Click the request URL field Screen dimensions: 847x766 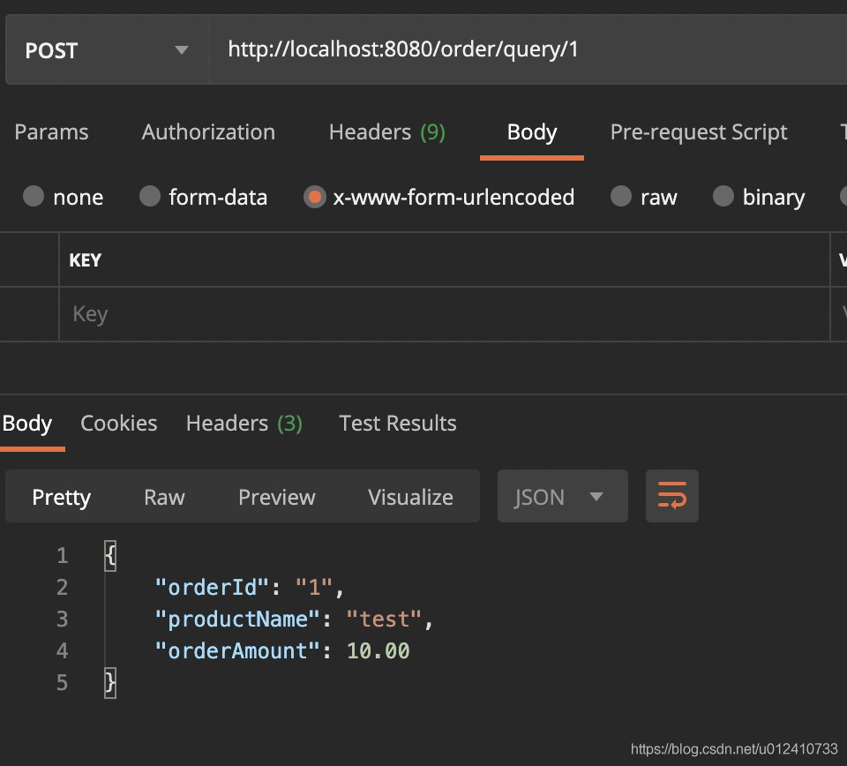pos(521,49)
